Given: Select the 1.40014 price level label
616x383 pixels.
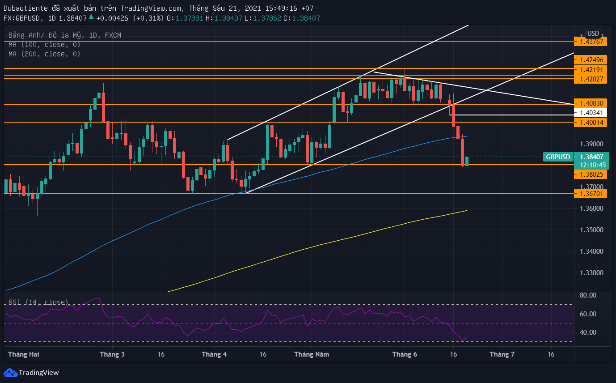Looking at the screenshot, I should [591, 122].
